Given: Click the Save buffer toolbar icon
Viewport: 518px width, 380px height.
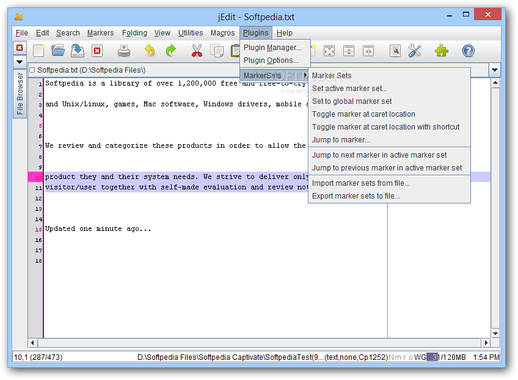Looking at the screenshot, I should [78, 51].
